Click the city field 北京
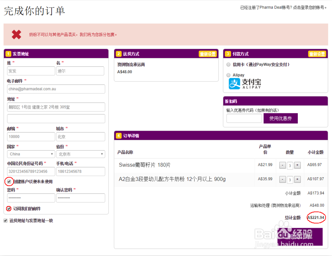Screen dimensions: 332x256 click(x=80, y=137)
